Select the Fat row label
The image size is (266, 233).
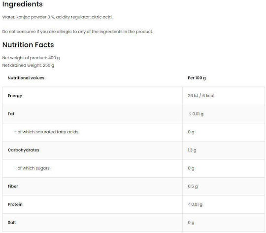[11, 114]
